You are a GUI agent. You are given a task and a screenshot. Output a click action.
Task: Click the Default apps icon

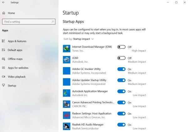[3, 50]
